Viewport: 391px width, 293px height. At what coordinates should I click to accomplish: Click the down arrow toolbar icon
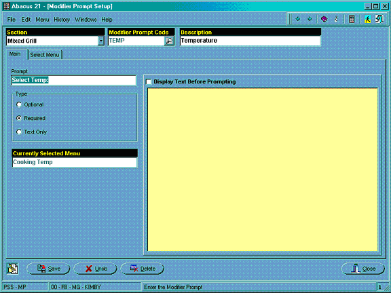point(310,19)
